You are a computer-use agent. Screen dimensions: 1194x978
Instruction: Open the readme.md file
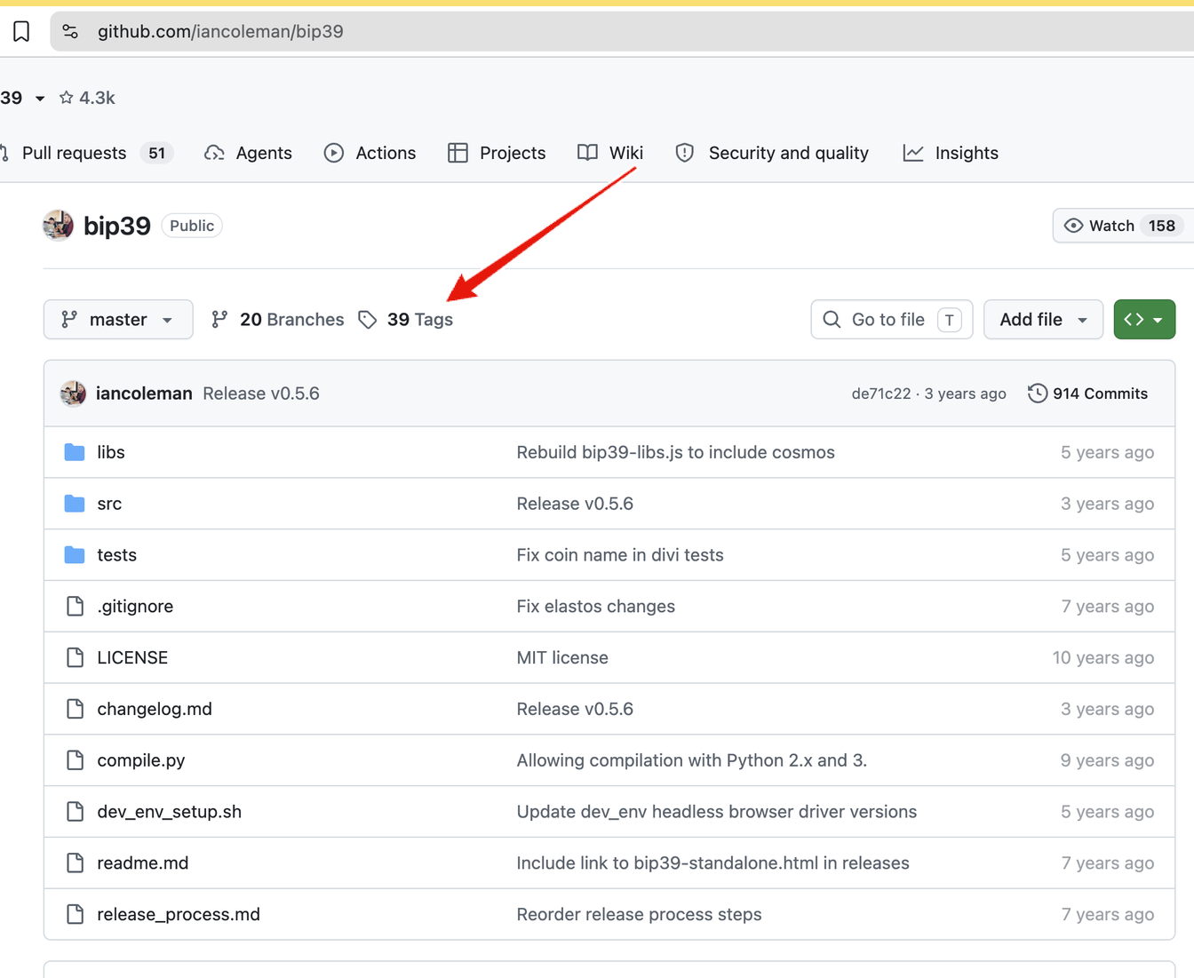[x=143, y=863]
